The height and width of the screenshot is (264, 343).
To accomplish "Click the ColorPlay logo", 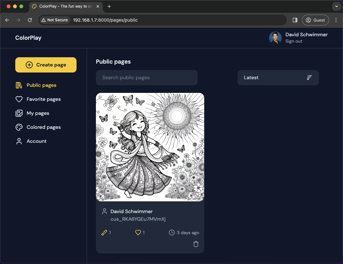I will (x=28, y=38).
